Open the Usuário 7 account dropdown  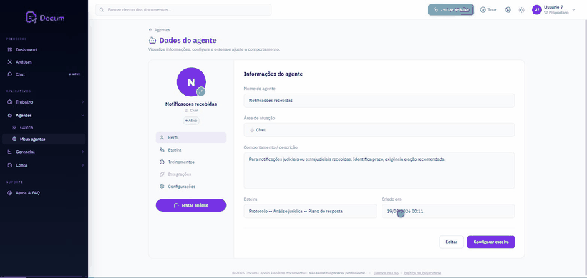(553, 10)
